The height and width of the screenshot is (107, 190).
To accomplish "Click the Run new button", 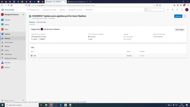I will tap(178, 16).
